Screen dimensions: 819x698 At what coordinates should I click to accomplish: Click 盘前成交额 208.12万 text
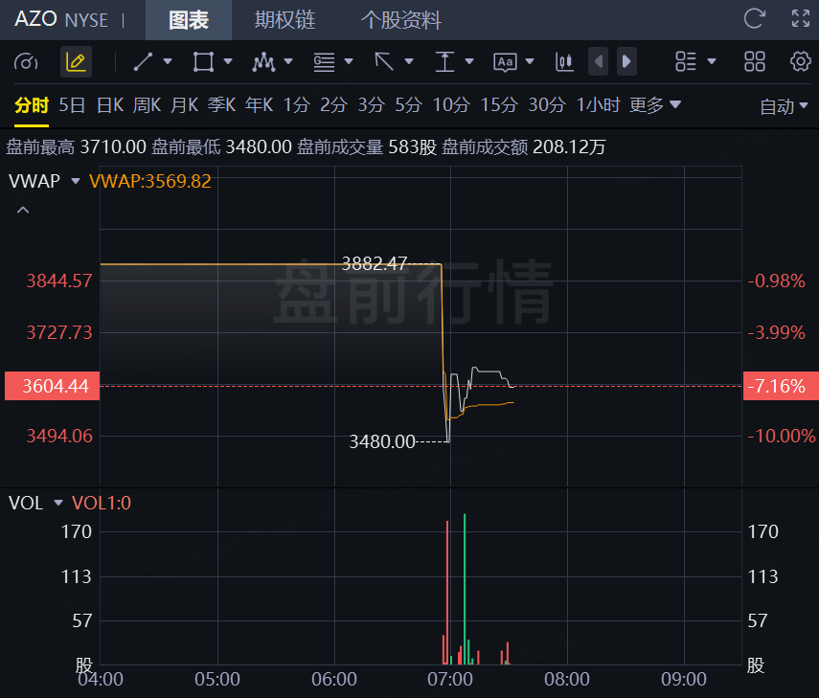pyautogui.click(x=523, y=147)
